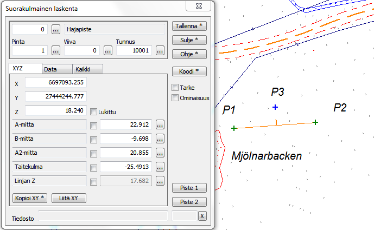This screenshot has width=374, height=230.
Task: Open ellipsis button for Linjan Z
Action: 160,181
